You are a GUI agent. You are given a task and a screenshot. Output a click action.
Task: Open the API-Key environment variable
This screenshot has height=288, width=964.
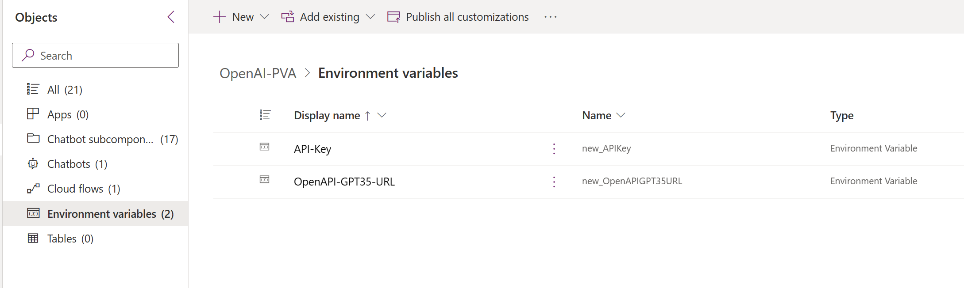tap(312, 149)
